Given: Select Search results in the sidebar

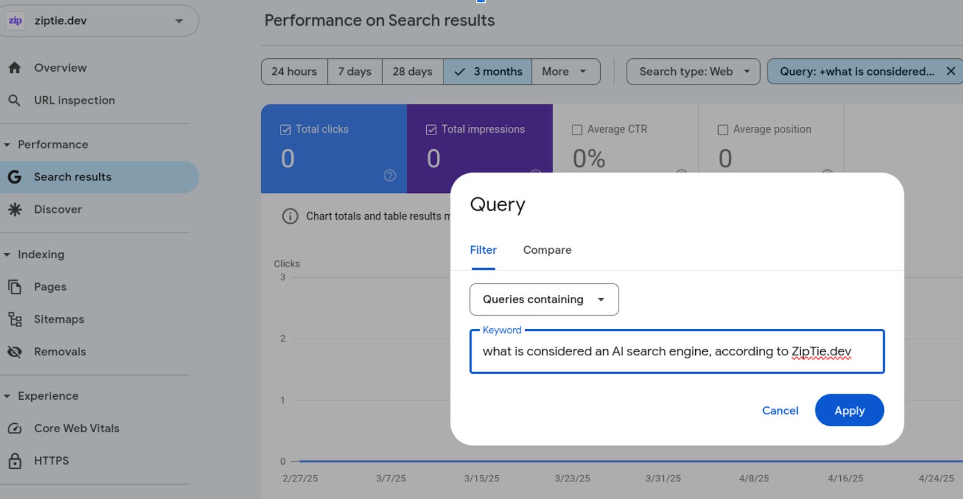Looking at the screenshot, I should [99, 177].
